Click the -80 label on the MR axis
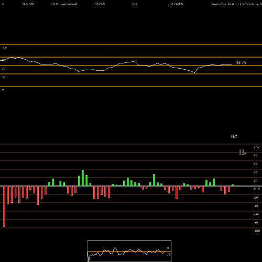Image resolution: width=262 pixels, height=262 pixels. pyautogui.click(x=256, y=223)
